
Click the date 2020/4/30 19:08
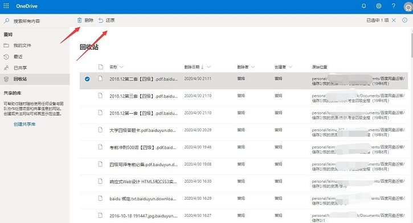point(198,164)
